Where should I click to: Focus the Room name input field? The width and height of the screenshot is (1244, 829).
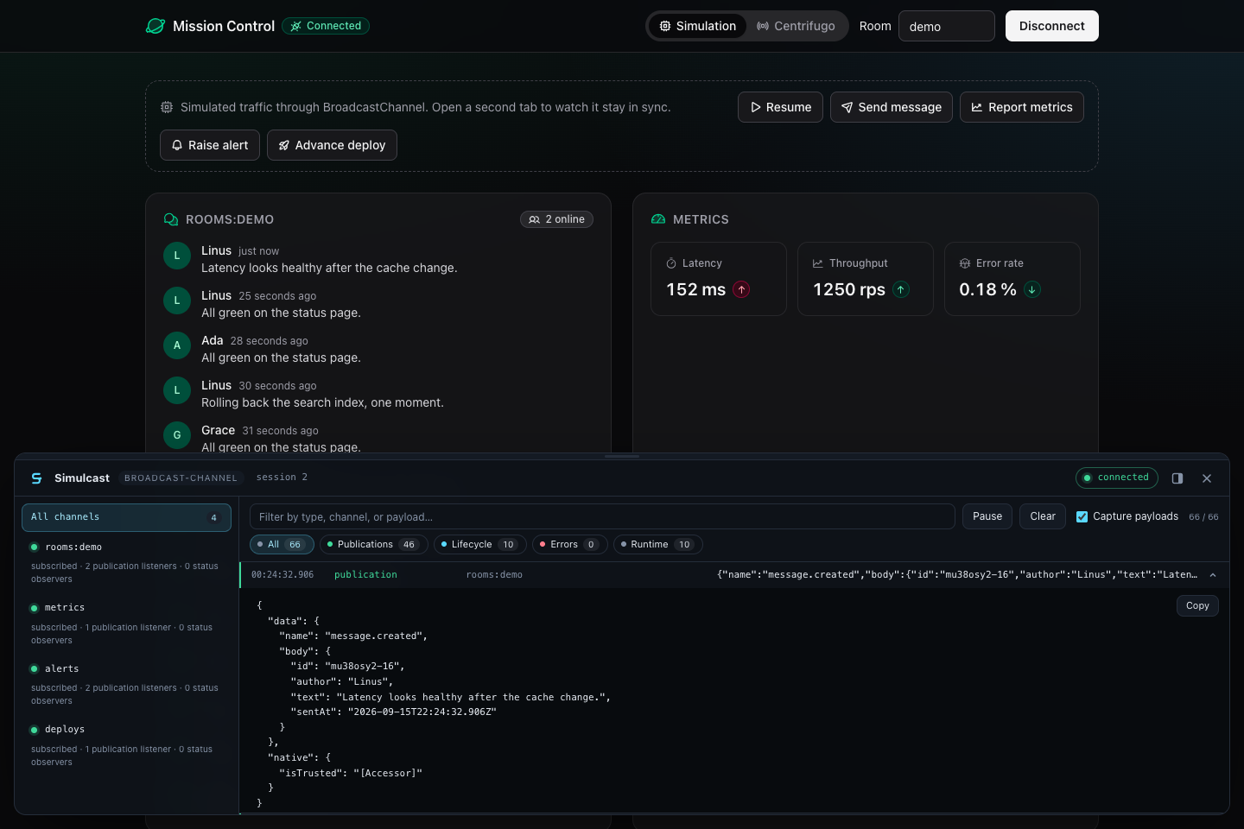[x=947, y=26]
